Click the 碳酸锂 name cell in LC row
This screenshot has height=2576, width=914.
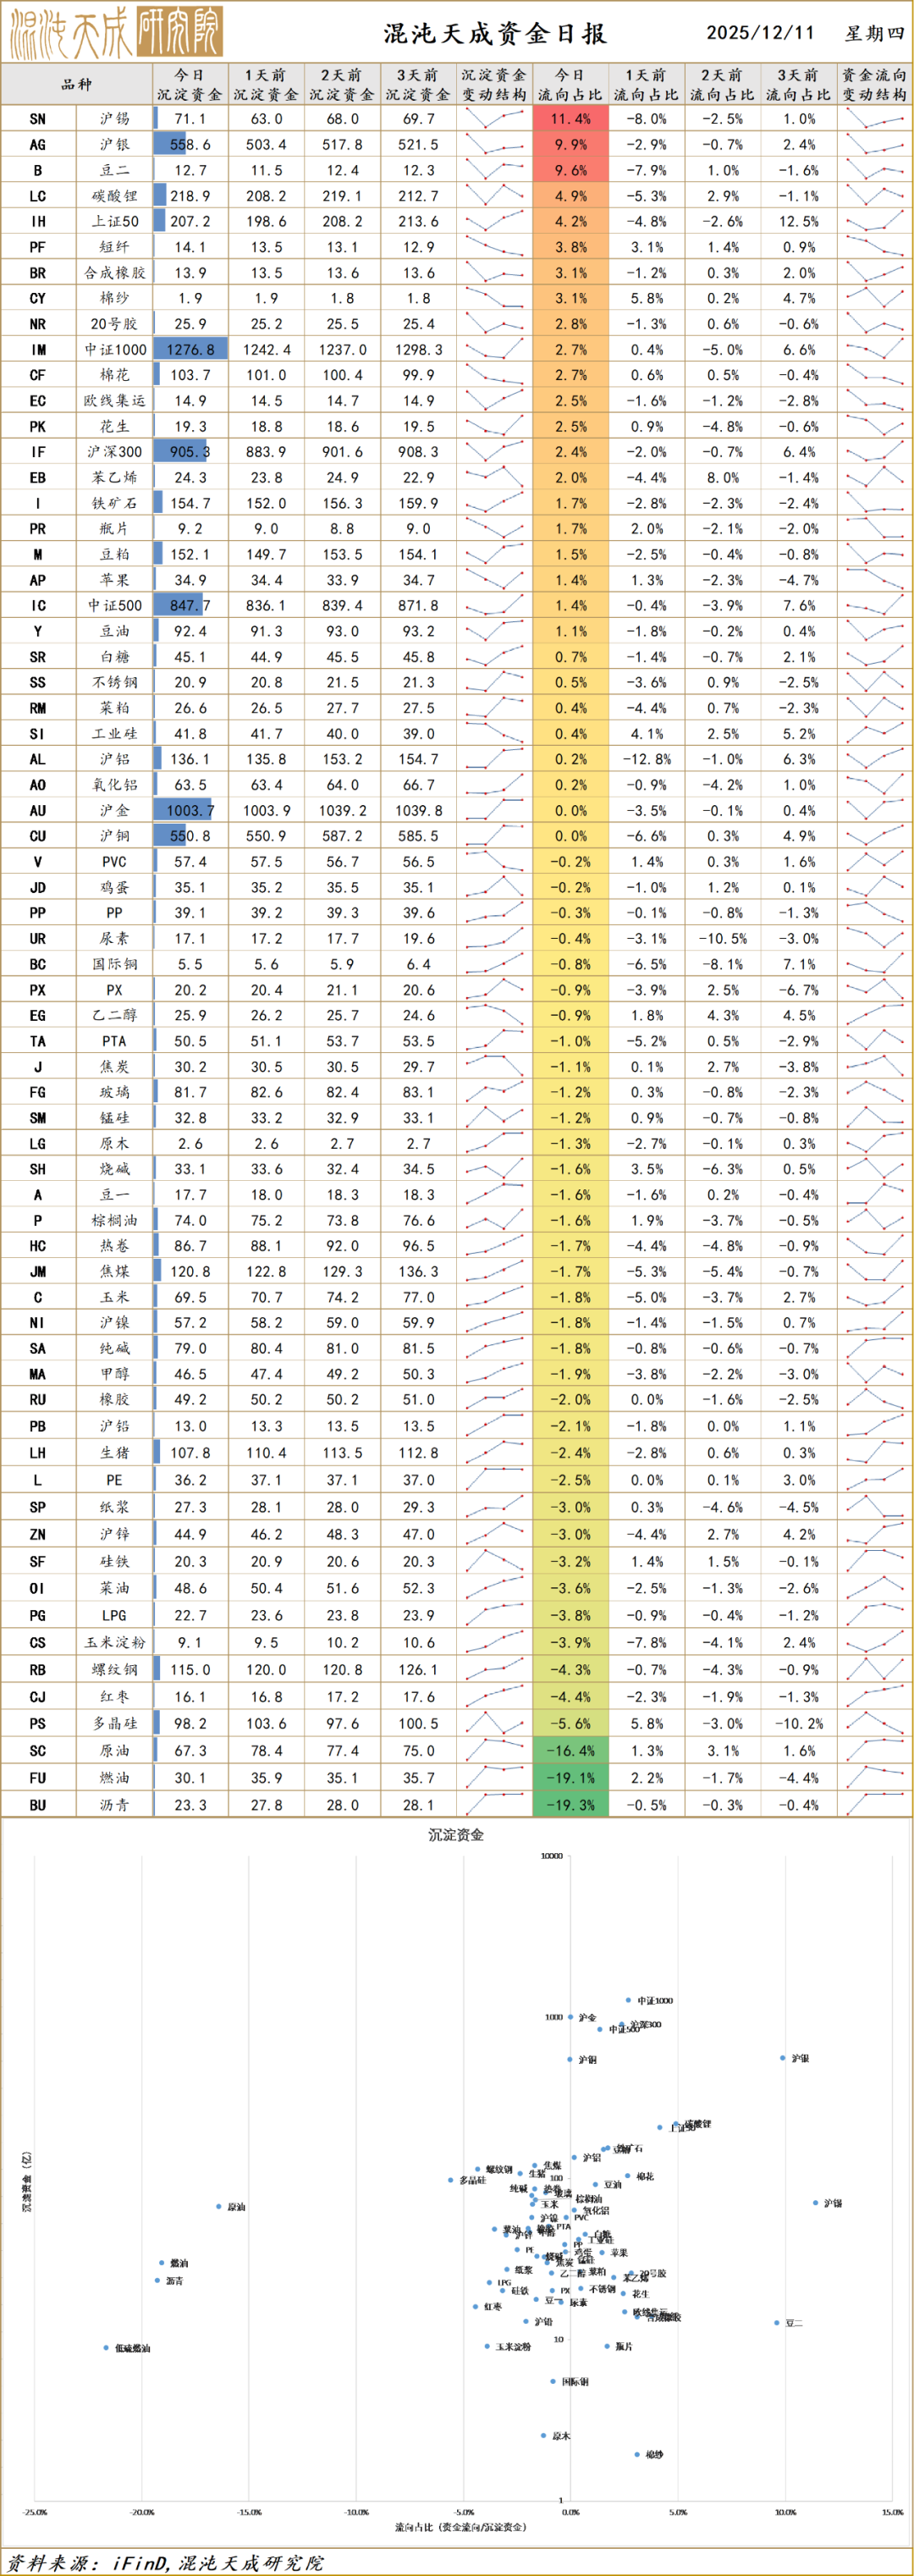click(x=115, y=196)
